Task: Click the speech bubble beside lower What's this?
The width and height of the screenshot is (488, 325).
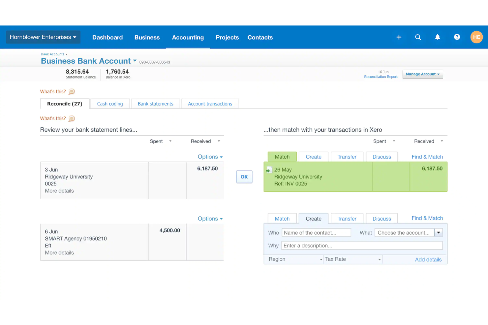Action: tap(72, 118)
